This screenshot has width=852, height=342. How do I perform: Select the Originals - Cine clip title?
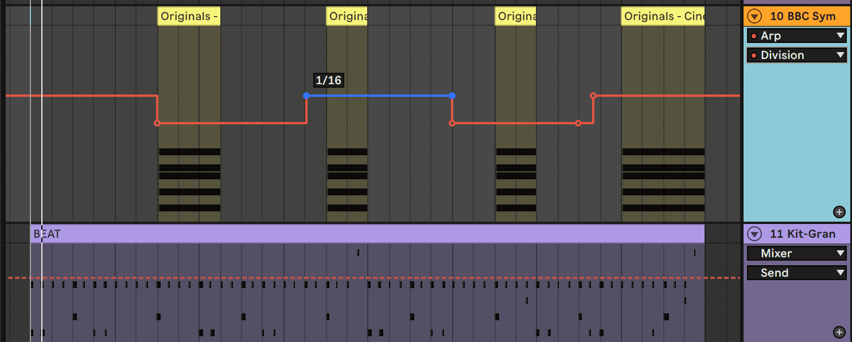(x=663, y=16)
